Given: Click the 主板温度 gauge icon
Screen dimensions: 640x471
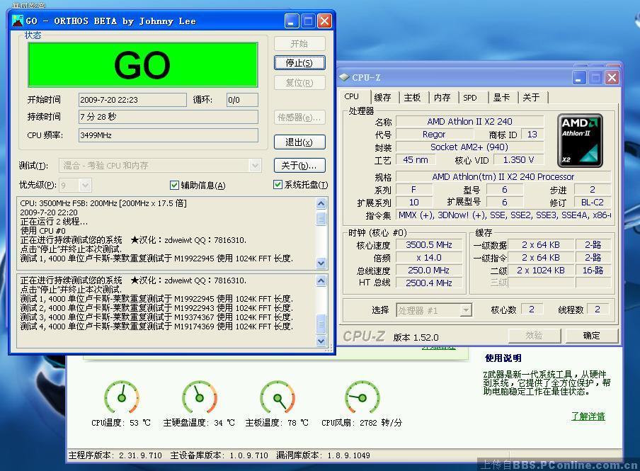Looking at the screenshot, I should [x=277, y=397].
